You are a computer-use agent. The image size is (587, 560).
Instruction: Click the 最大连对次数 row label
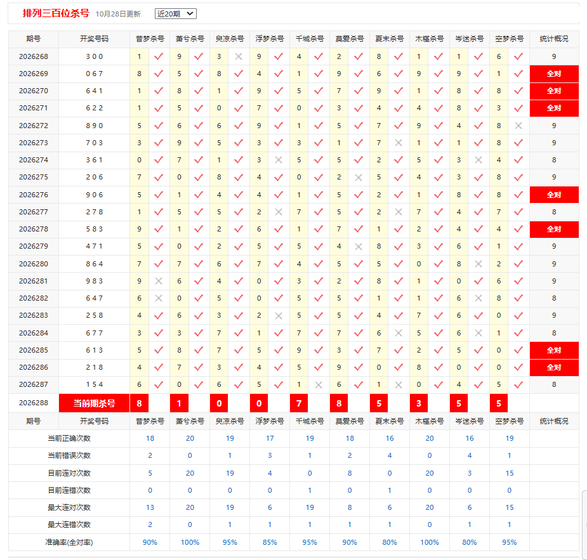[69, 507]
